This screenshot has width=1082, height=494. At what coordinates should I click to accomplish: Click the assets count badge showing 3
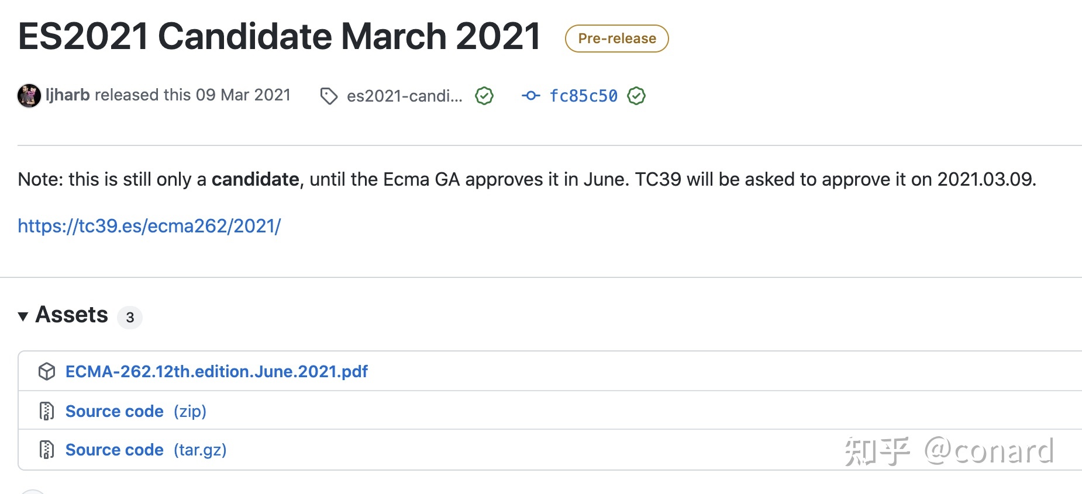tap(130, 317)
